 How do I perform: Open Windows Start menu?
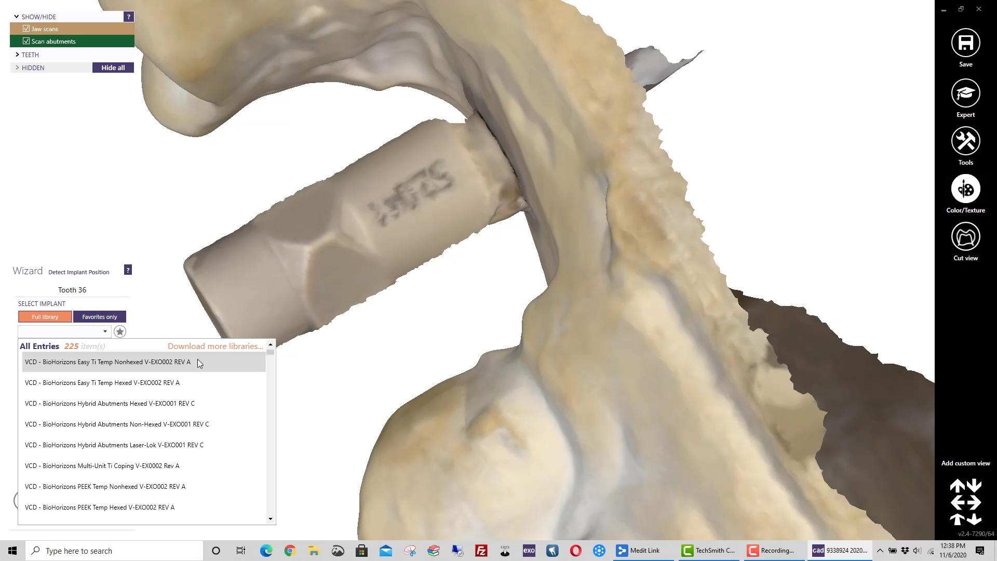pos(12,551)
